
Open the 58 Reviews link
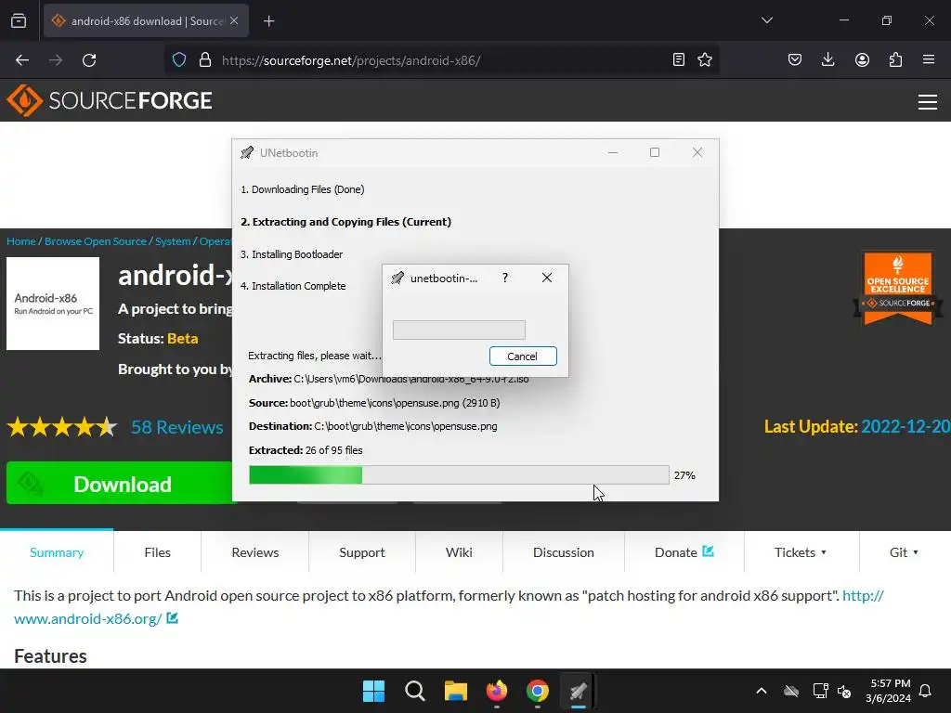tap(177, 427)
